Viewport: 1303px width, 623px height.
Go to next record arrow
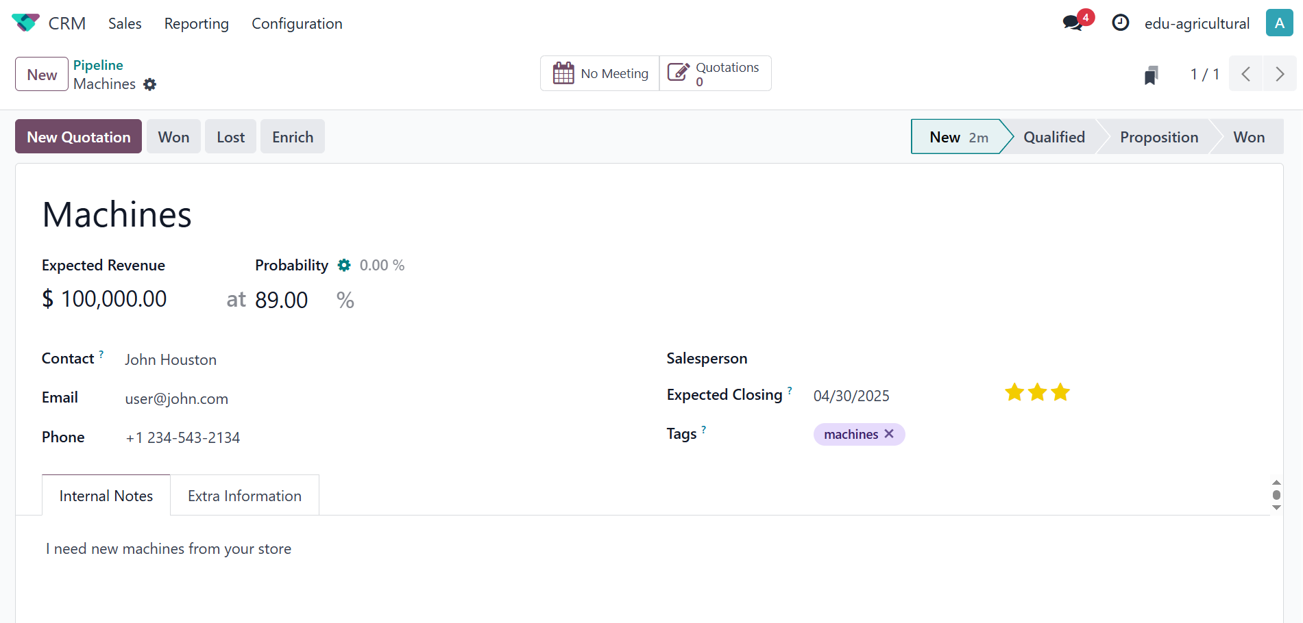point(1280,74)
